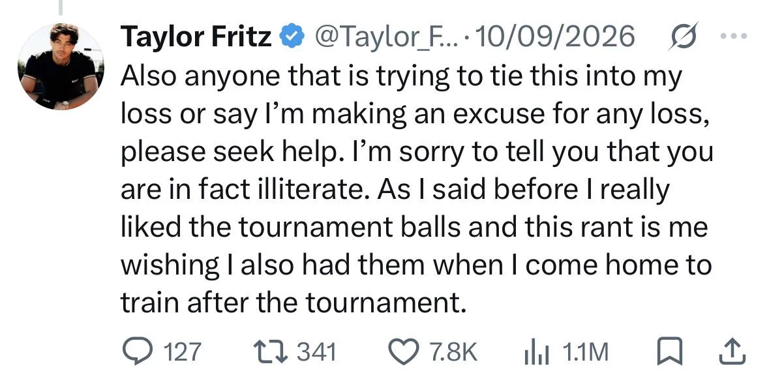Click the 1.1M views count
Viewport: 769px width, 388px height.
point(585,352)
